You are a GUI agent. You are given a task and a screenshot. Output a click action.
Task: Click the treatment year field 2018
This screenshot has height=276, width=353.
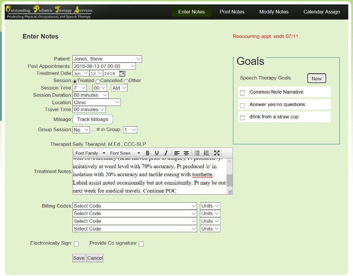pyautogui.click(x=111, y=73)
